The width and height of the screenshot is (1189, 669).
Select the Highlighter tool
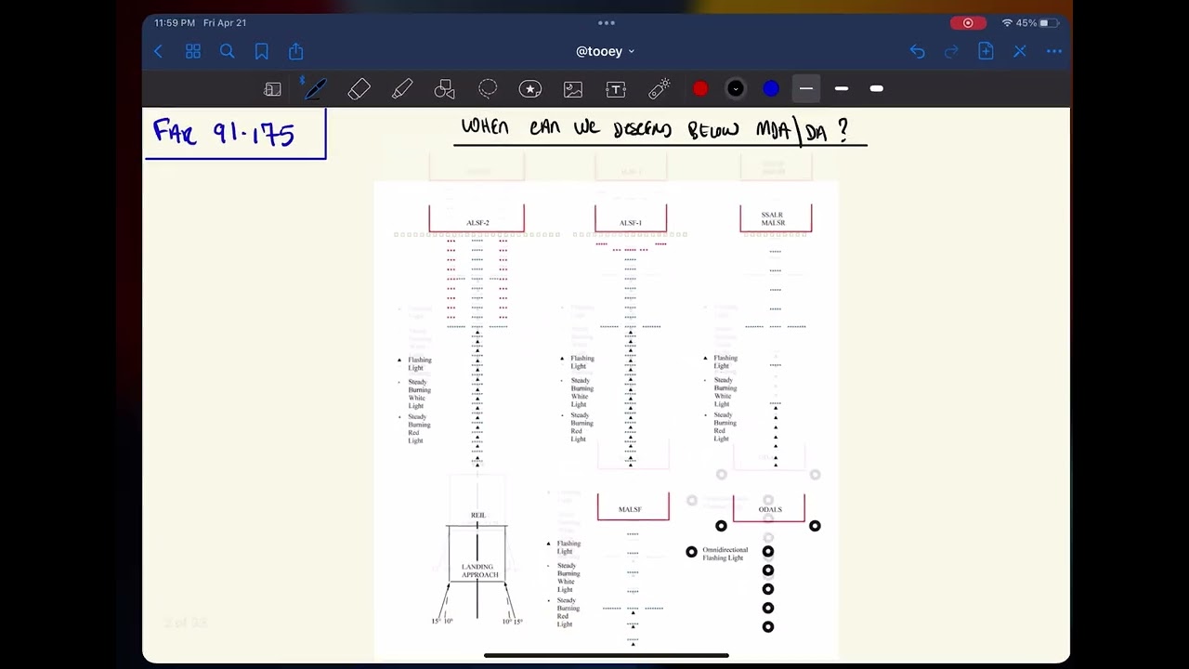tap(402, 89)
